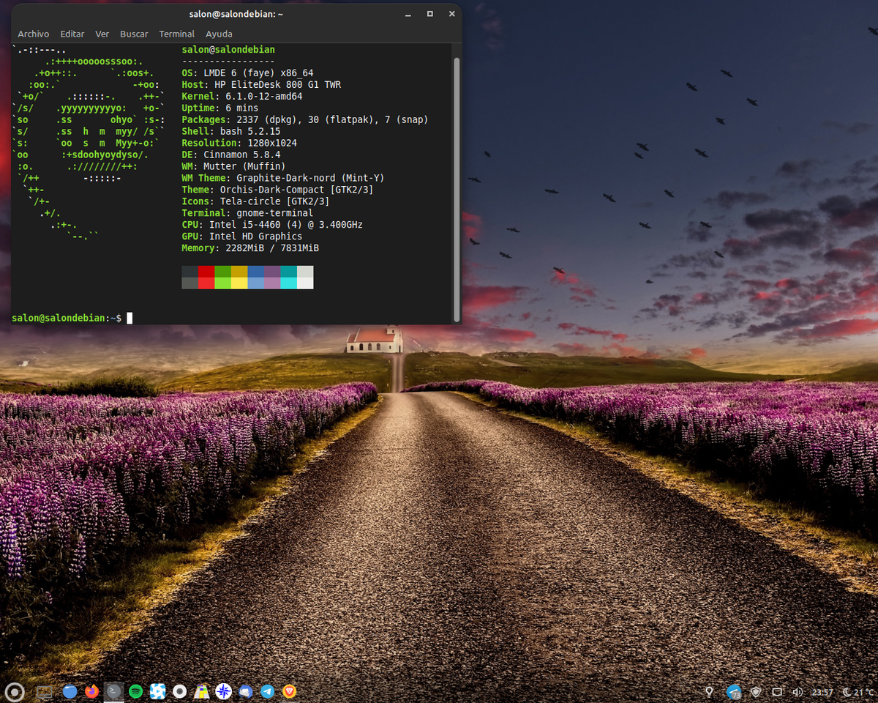Screen dimensions: 878x703
Task: Click the show desktop panel icon
Action: [44, 691]
